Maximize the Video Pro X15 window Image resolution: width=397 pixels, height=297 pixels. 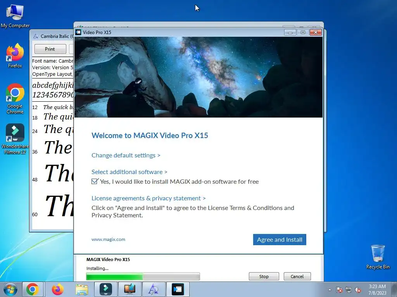coord(303,32)
